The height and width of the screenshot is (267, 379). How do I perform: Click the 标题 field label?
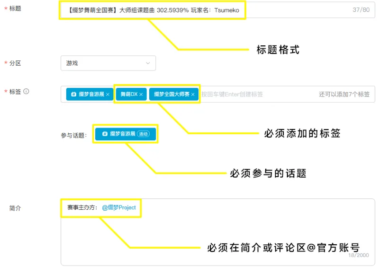tap(15, 9)
